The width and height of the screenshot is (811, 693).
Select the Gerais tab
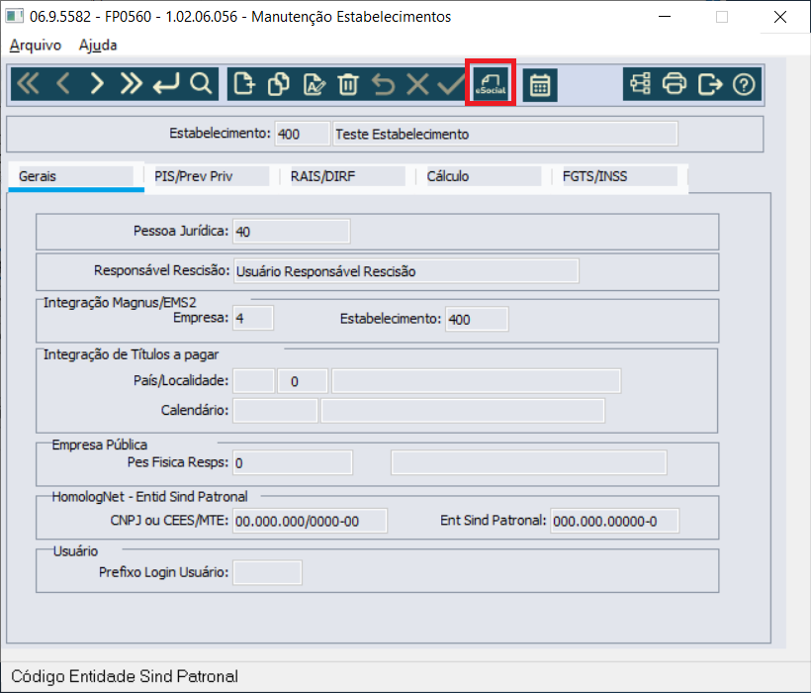pos(76,176)
